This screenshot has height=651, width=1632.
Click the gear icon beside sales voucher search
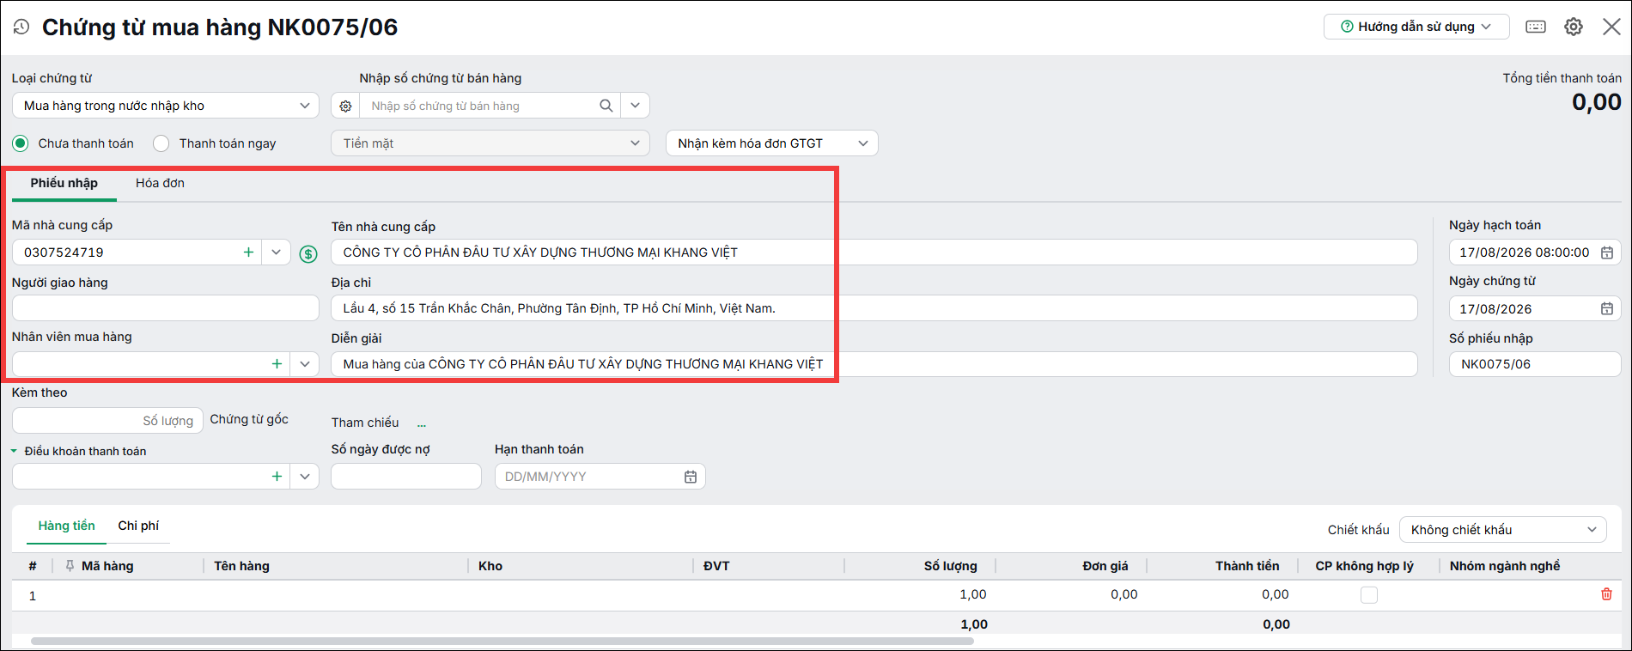(345, 106)
